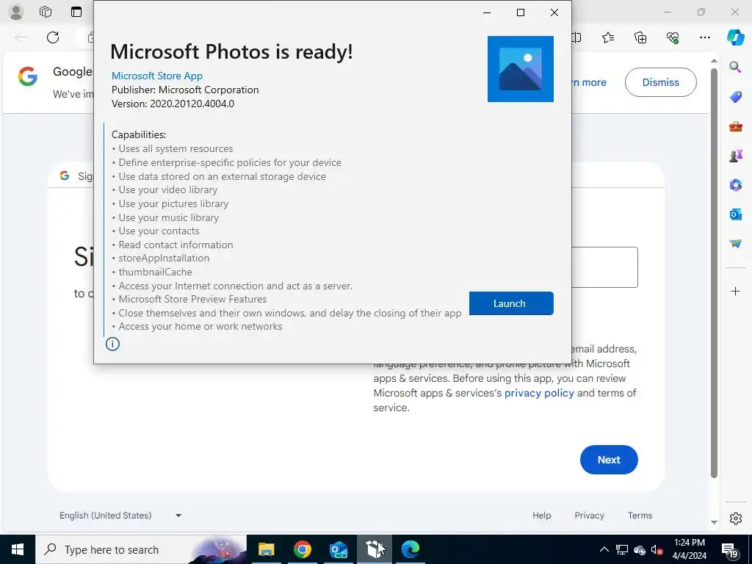
Task: Open the Edge sidebar shopping tag icon
Action: coord(735,97)
